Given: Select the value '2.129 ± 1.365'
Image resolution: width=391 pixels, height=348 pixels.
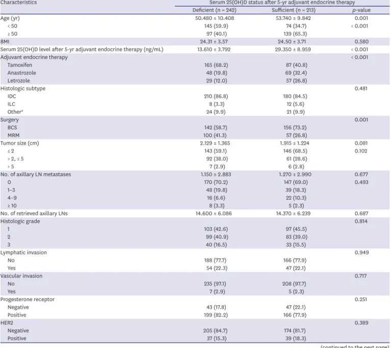Looking at the screenshot, I should click(x=215, y=143).
